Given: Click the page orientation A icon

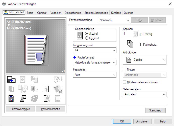Looking at the screenshot, I should click(80, 36).
